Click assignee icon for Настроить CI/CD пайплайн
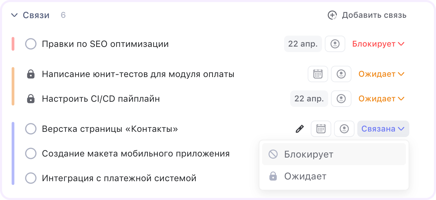Image resolution: width=436 pixels, height=200 pixels. coord(341,99)
